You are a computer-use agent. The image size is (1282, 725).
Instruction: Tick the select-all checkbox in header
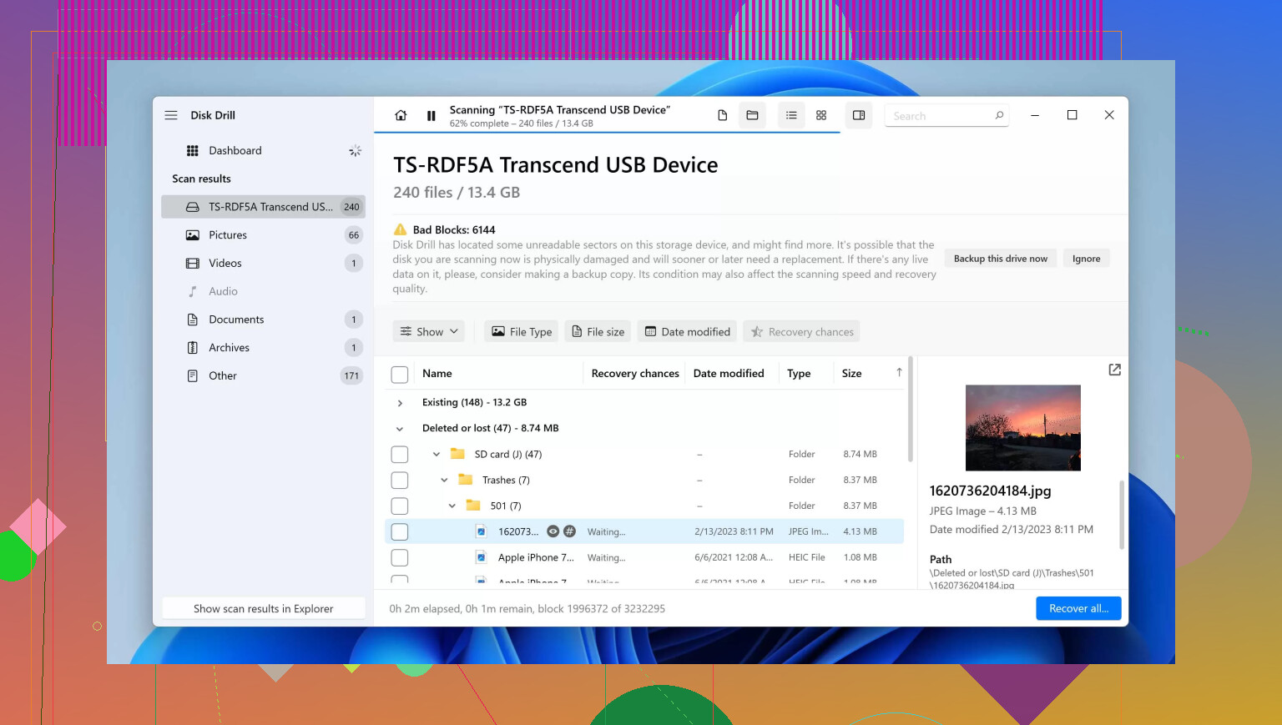(x=400, y=375)
